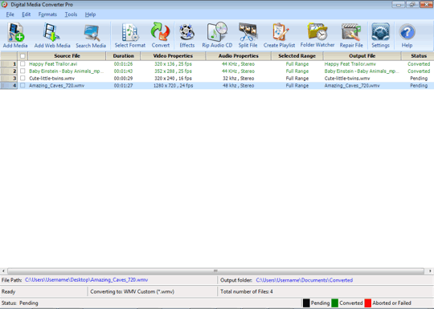Click the Create Playlist icon
Image resolution: width=434 pixels, height=309 pixels.
pyautogui.click(x=279, y=35)
